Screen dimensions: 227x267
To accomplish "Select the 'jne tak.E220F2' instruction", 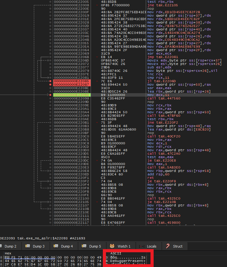I will tap(162, 122).
